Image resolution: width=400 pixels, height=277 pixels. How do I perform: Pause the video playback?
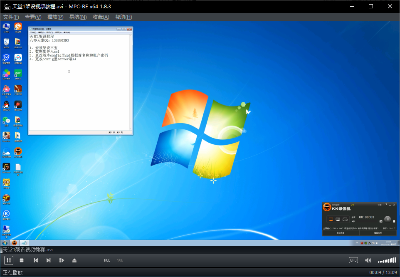click(x=8, y=260)
